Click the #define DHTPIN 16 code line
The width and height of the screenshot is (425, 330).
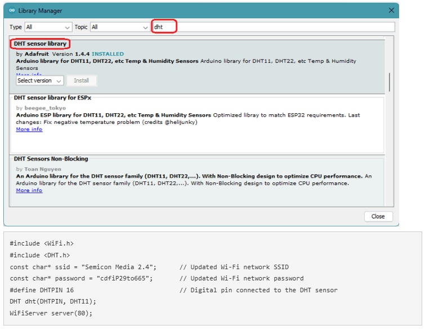pyautogui.click(x=42, y=290)
